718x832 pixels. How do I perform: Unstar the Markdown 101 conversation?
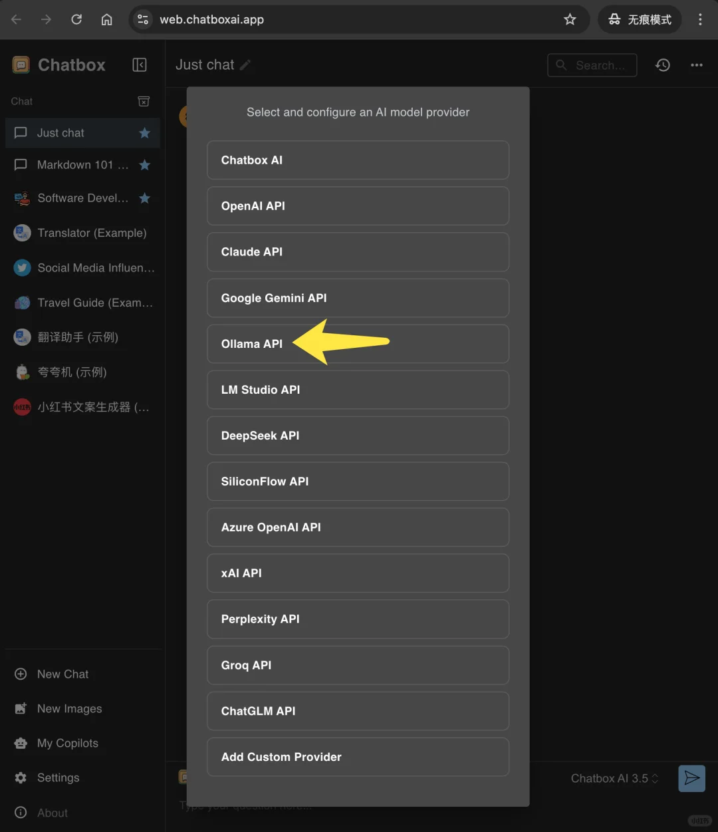(144, 165)
